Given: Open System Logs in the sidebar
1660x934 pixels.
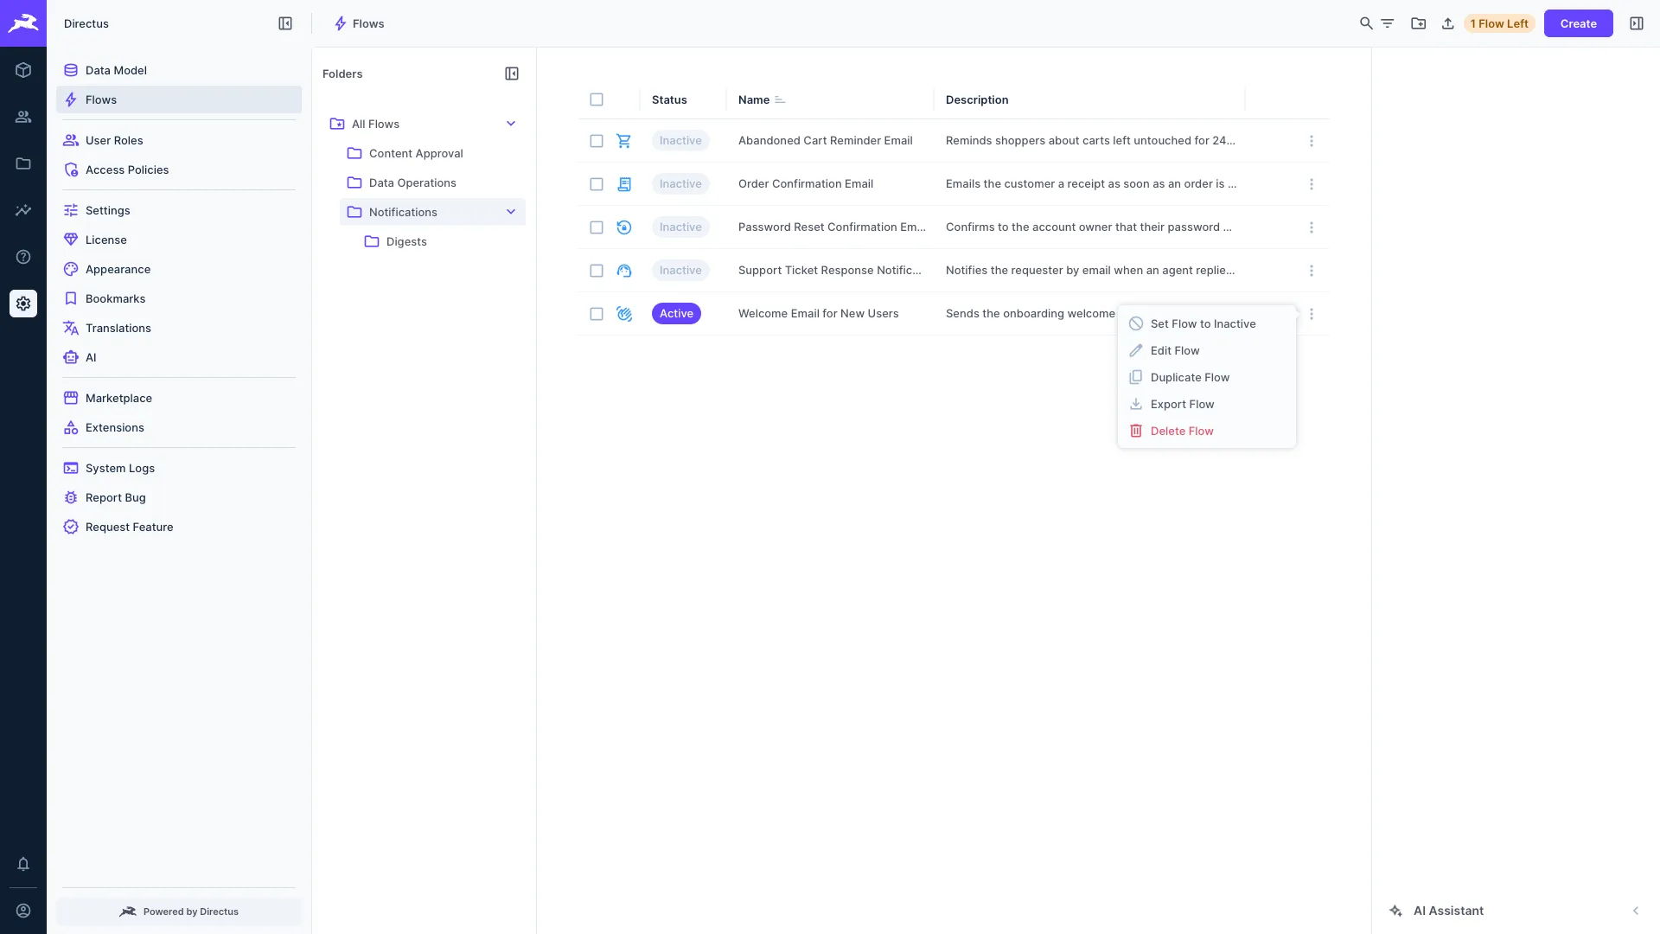Looking at the screenshot, I should click(179, 468).
